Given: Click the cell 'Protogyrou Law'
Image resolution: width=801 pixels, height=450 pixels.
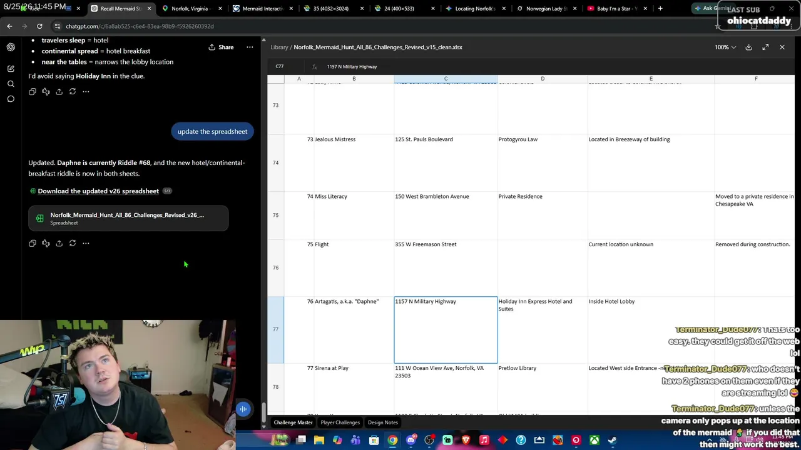Looking at the screenshot, I should coord(543,162).
